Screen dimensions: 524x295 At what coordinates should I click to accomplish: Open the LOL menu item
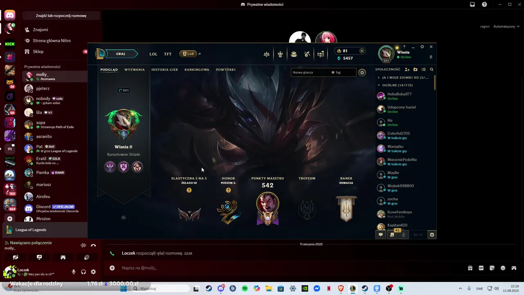tap(154, 54)
